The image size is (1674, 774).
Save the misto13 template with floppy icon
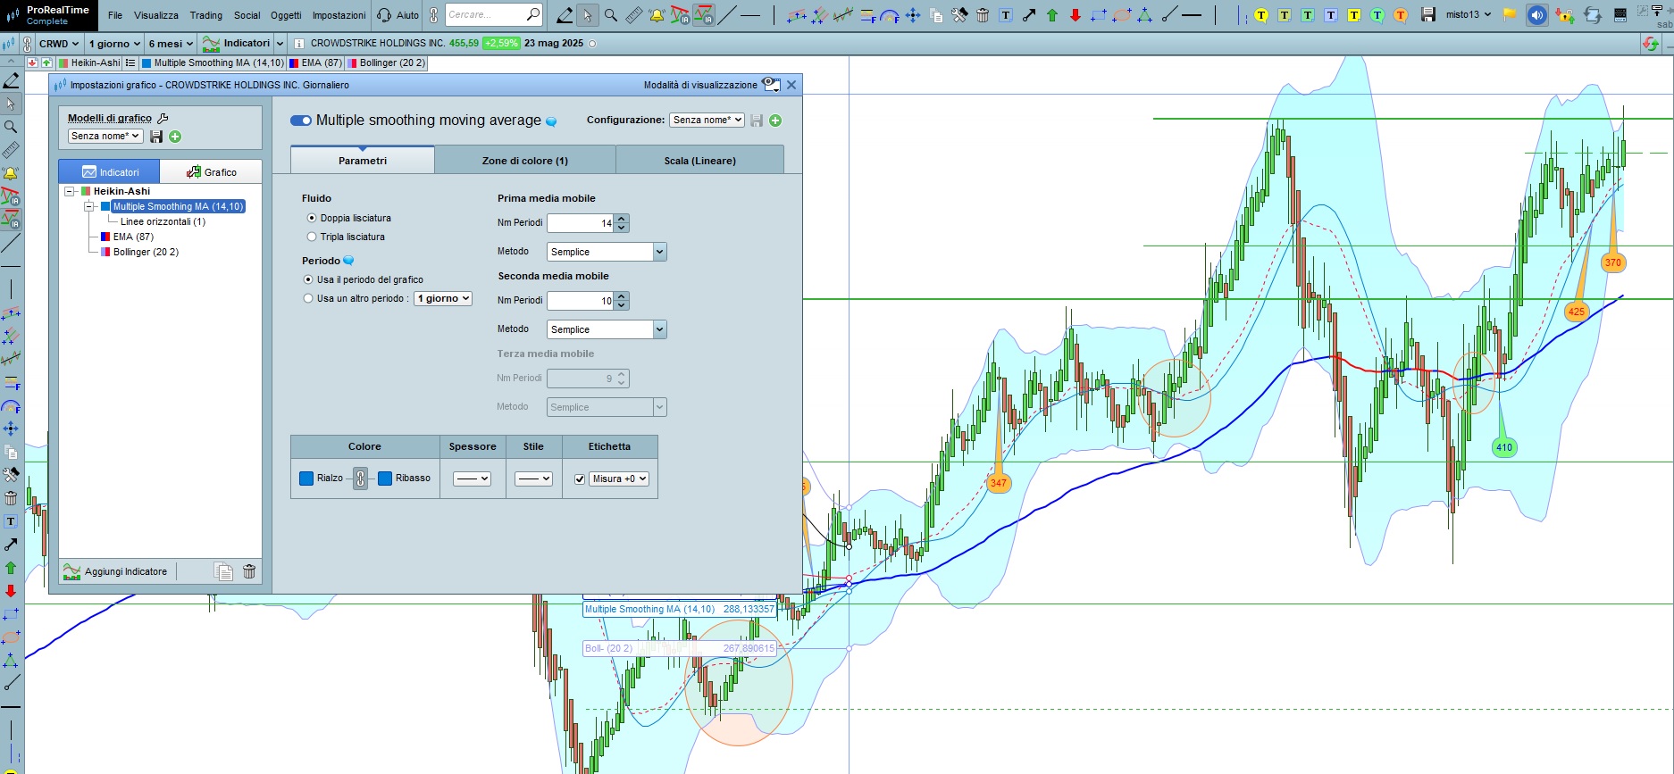point(1428,14)
